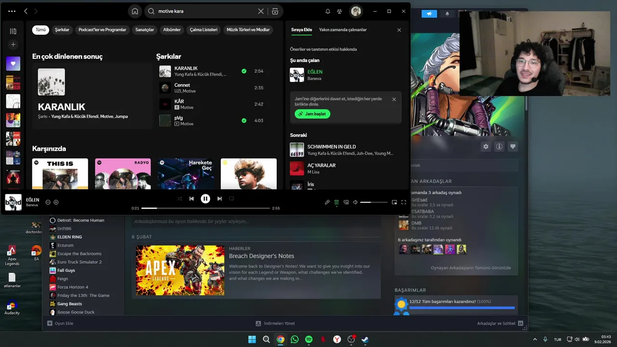Open the Spotify three-dot menu
617x347 pixels.
[12, 11]
